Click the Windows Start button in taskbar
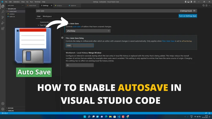This screenshot has height=119, width=212. tap(84, 117)
